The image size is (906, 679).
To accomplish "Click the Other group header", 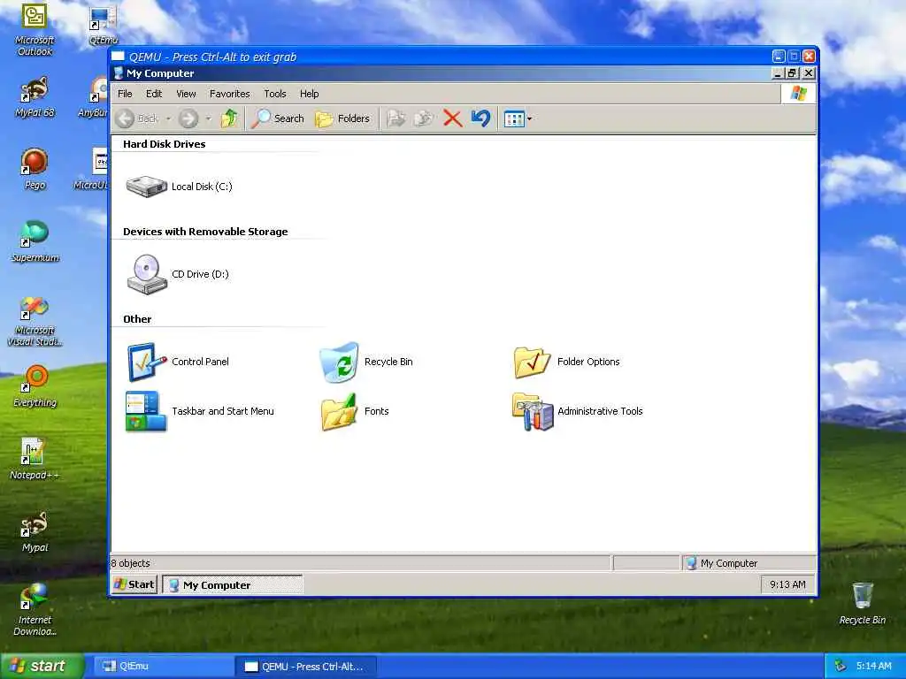I will tap(137, 319).
